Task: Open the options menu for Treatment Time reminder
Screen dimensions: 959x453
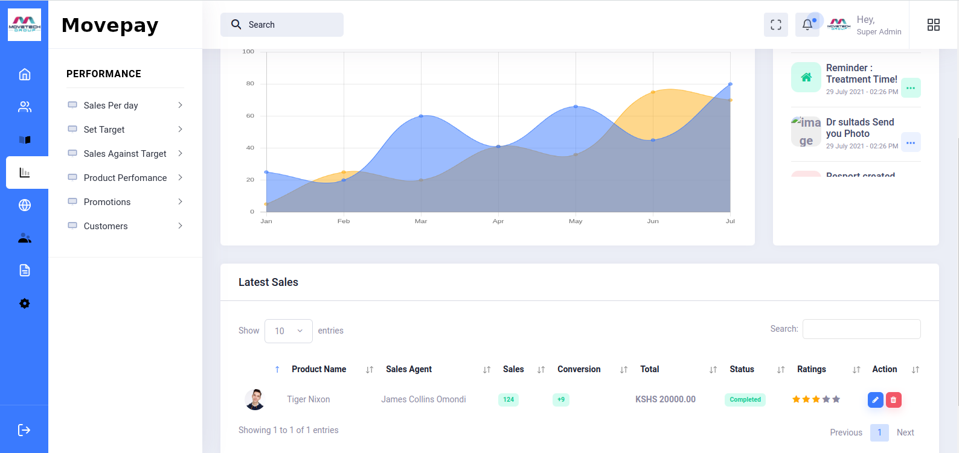Action: click(911, 88)
